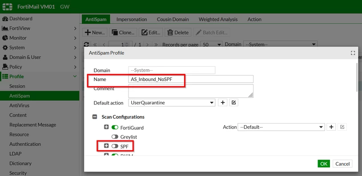
Task: Toggle the FortiGuard switch off
Action: pos(115,127)
